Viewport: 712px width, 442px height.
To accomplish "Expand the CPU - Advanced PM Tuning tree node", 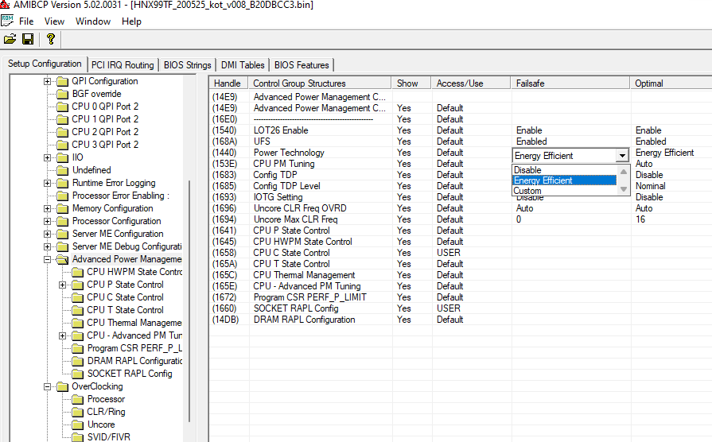I will (x=63, y=335).
